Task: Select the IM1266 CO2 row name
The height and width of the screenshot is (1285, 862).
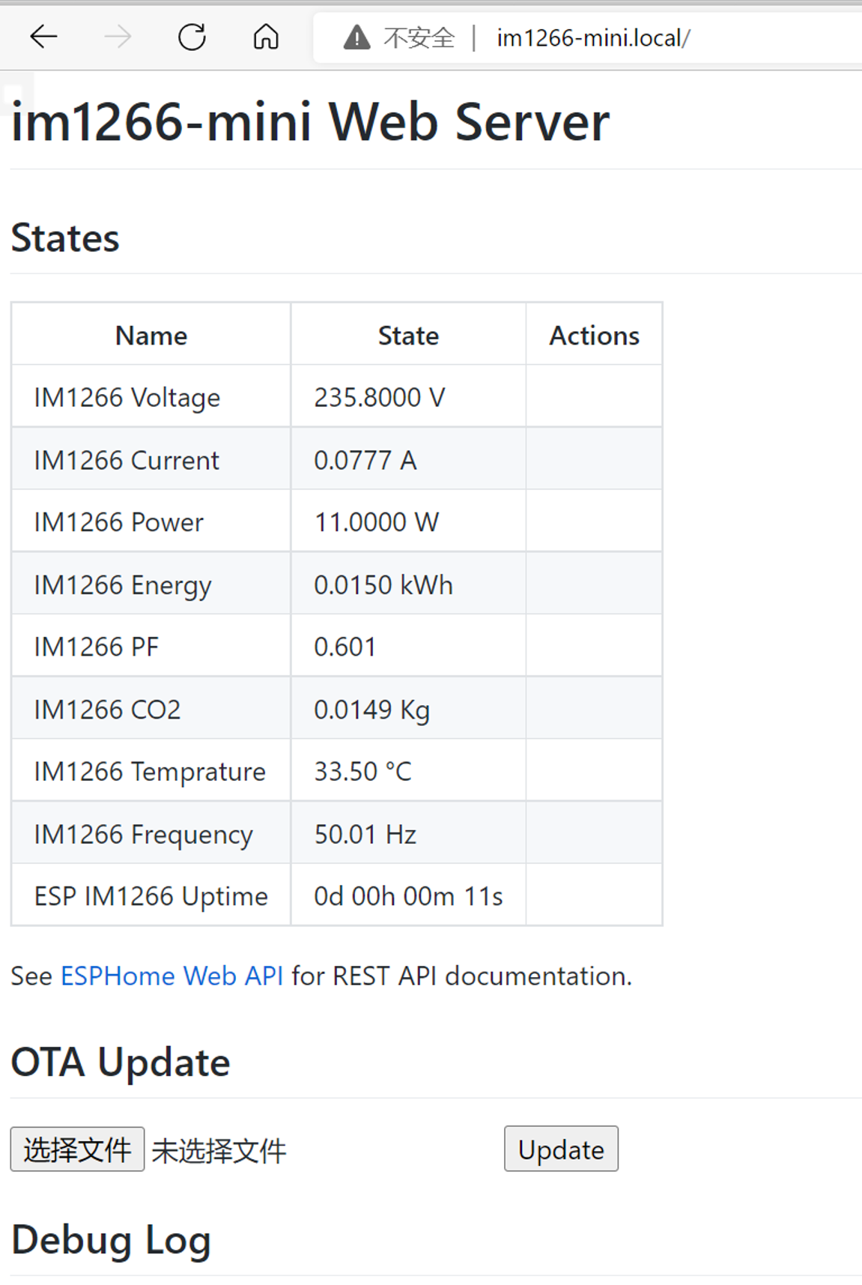Action: tap(108, 710)
